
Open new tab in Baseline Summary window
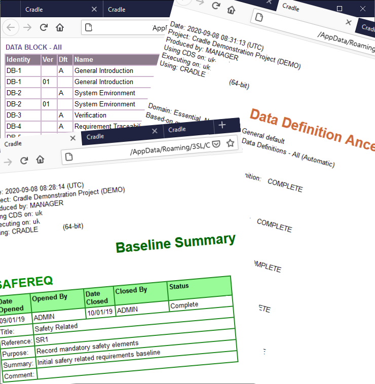point(222,125)
